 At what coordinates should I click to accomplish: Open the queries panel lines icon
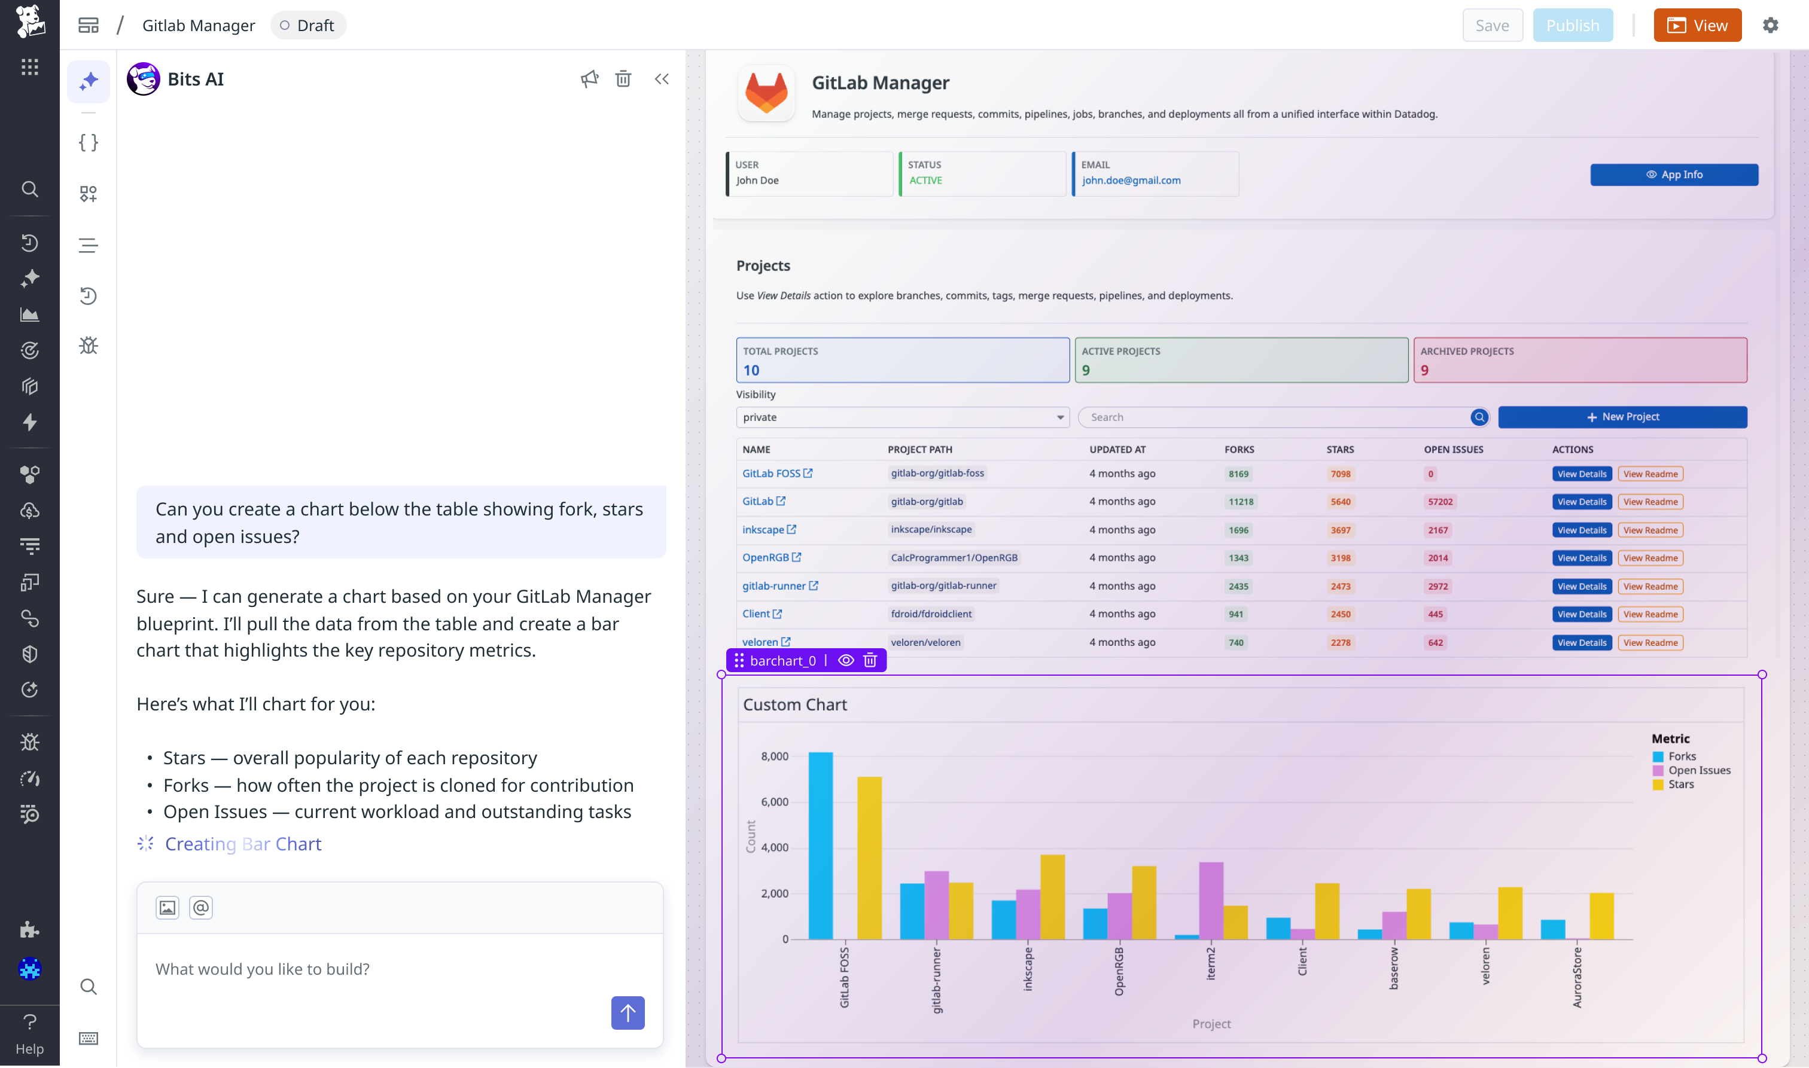[88, 245]
